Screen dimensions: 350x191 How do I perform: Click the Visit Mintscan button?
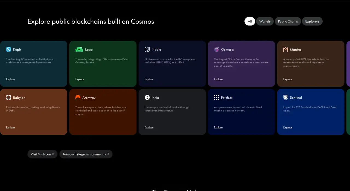42,154
